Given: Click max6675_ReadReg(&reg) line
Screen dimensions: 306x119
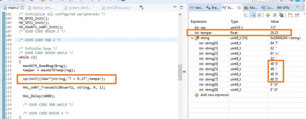Looking at the screenshot, I should pos(45,66).
